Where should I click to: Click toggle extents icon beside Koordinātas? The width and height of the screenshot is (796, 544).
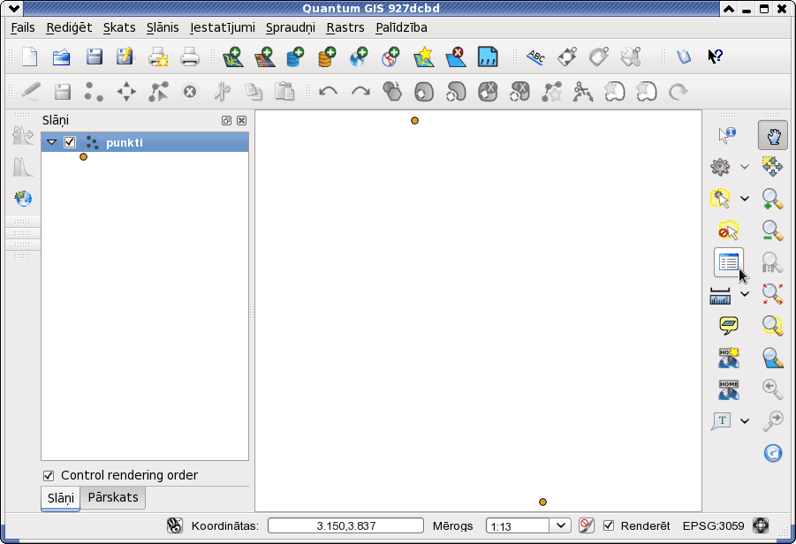(x=175, y=525)
